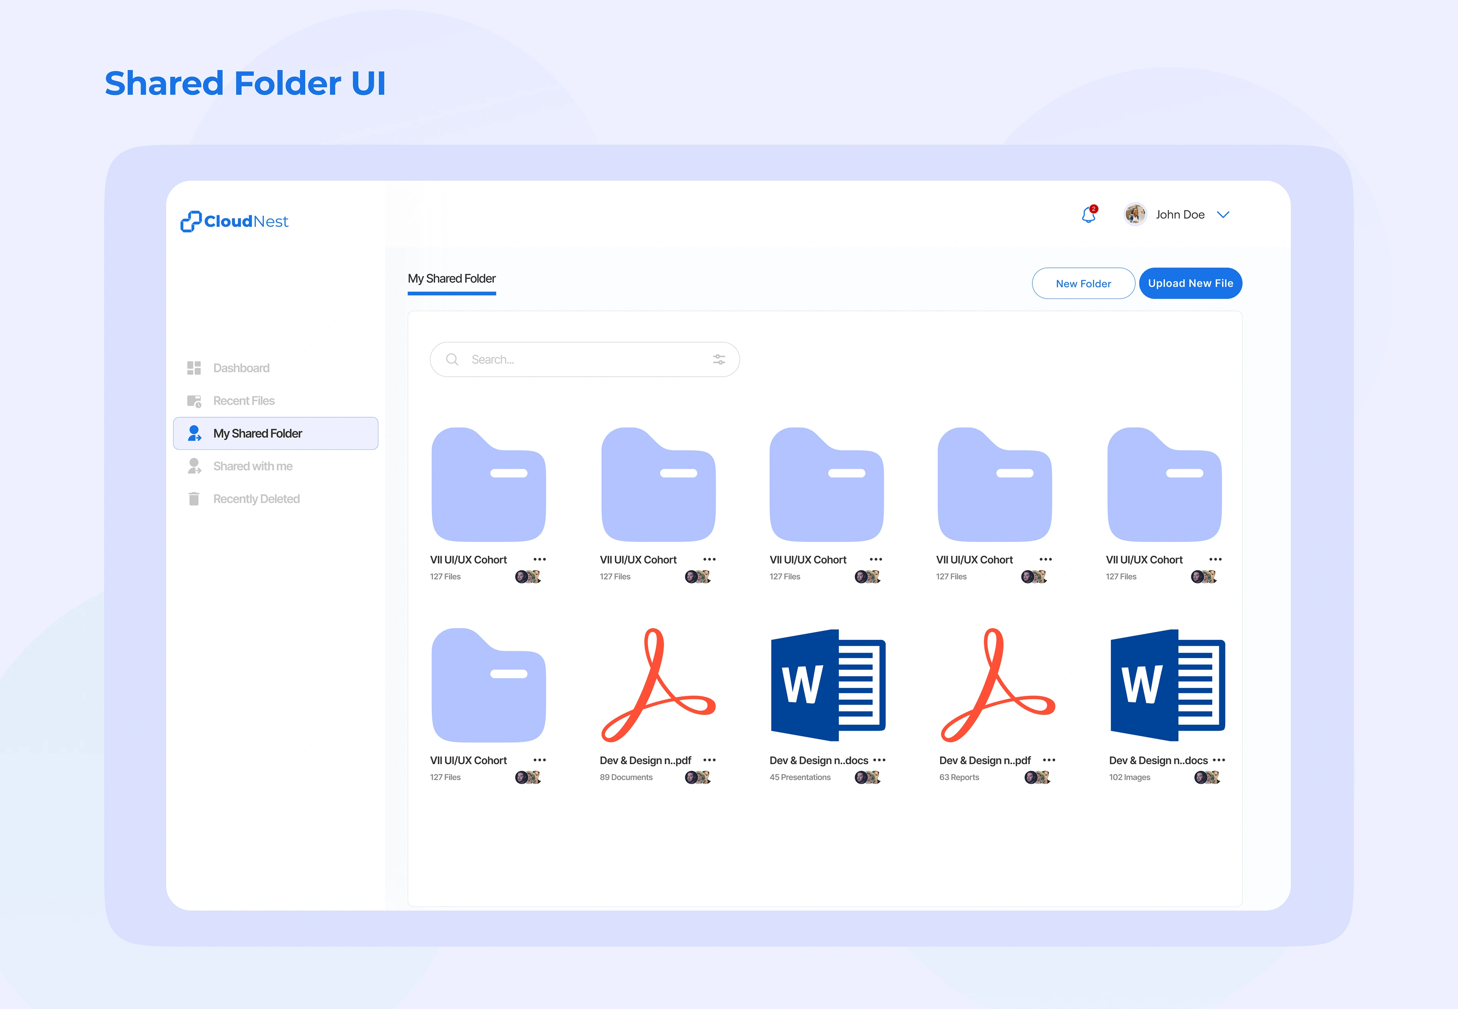Image resolution: width=1458 pixels, height=1009 pixels.
Task: Click the magnifier icon in search bar
Action: pyautogui.click(x=452, y=359)
